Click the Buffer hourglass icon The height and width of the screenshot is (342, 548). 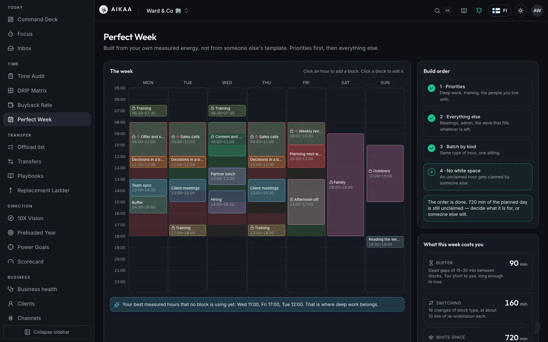pos(431,263)
